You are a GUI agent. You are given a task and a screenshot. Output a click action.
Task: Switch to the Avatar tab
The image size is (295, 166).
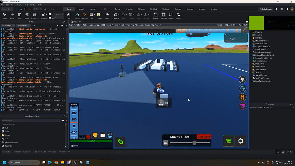[93, 9]
